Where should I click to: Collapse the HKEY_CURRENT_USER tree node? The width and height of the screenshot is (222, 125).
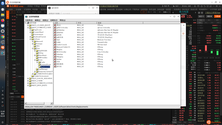[x=28, y=27]
